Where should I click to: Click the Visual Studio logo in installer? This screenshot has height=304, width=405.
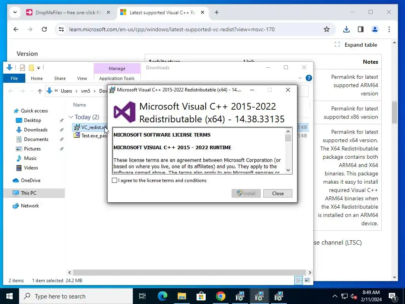[125, 112]
